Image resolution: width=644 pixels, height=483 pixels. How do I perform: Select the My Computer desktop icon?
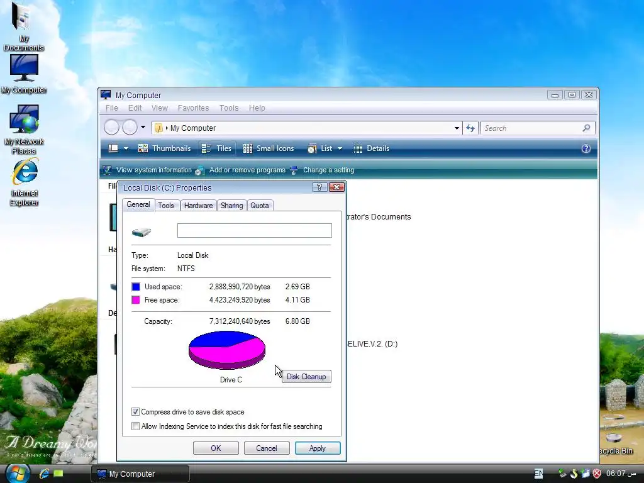point(24,74)
